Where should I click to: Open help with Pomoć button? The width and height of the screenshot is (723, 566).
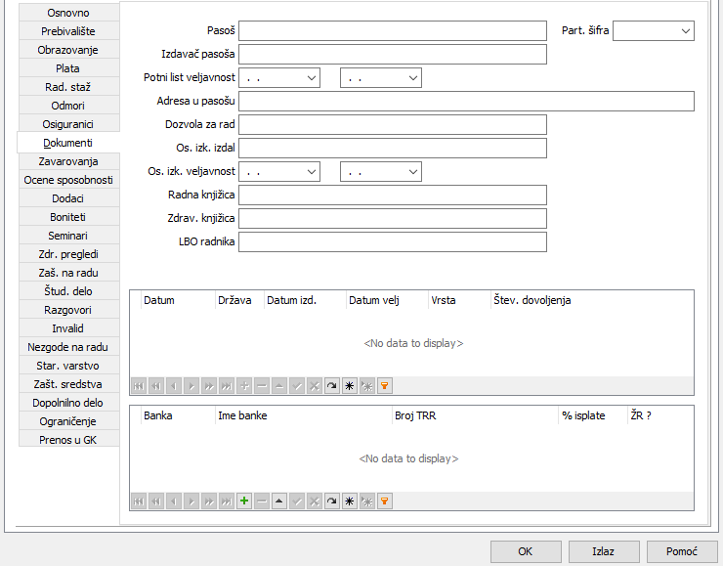(682, 551)
